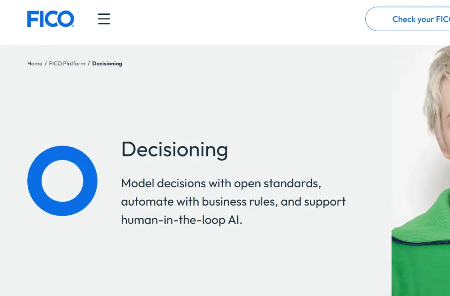Click the text "automate with business rules, and support"
Screen dimensions: 450x296
tap(233, 202)
